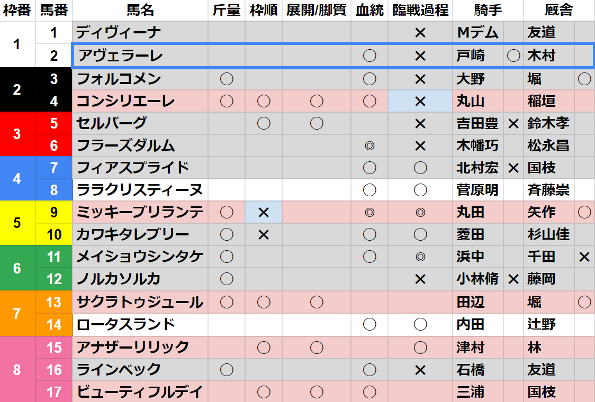Select the × mark beside jockey 吉田豊
This screenshot has height=402, width=595.
[x=512, y=123]
